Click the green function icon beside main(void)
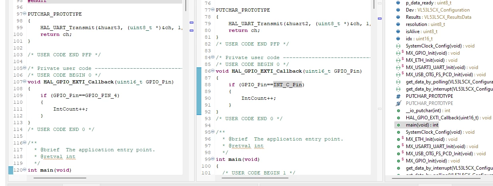The image size is (493, 186). point(398,125)
